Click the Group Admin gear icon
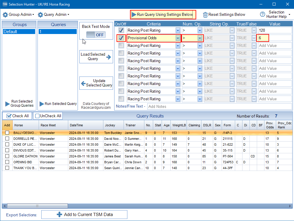 click(x=5, y=15)
